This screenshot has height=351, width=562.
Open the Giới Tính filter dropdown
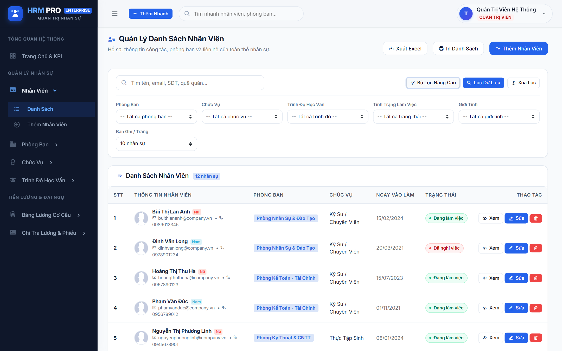[499, 117]
